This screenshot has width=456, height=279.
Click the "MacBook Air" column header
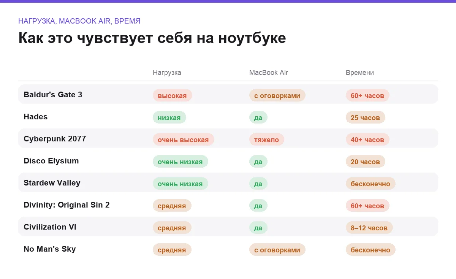coord(269,73)
